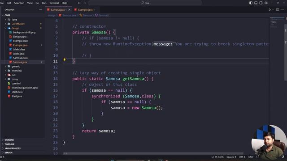Switch to Example.java tab
The image size is (287, 161).
[86, 10]
